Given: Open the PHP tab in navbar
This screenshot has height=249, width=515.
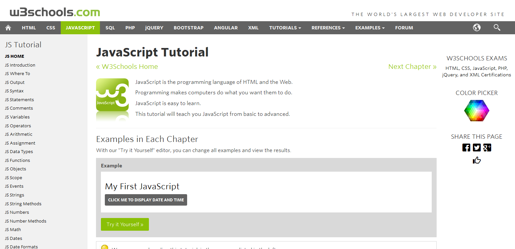Looking at the screenshot, I should [130, 28].
